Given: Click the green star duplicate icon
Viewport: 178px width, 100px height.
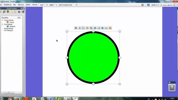Looking at the screenshot, I should pos(103,28).
